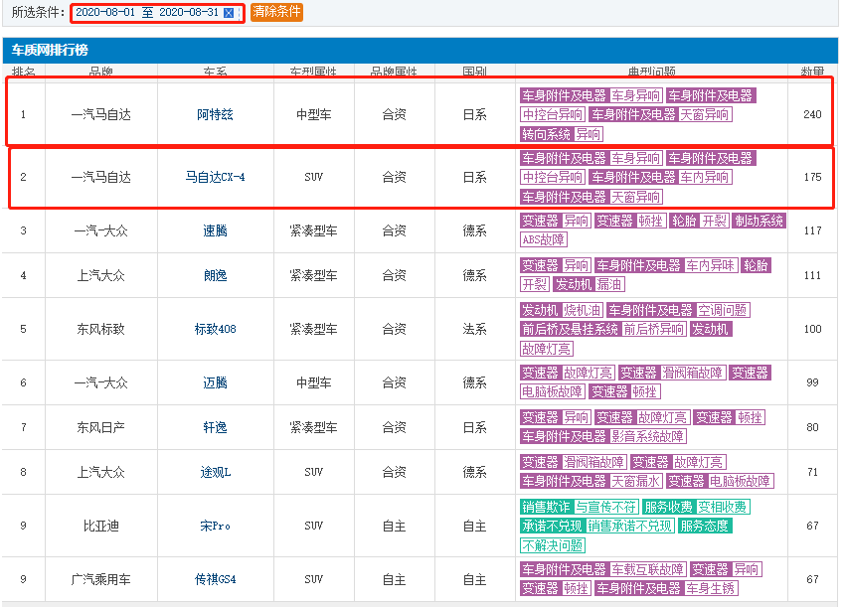Image resolution: width=844 pixels, height=607 pixels.
Task: Click the 80 count in 轩逸 row
Action: [x=812, y=427]
